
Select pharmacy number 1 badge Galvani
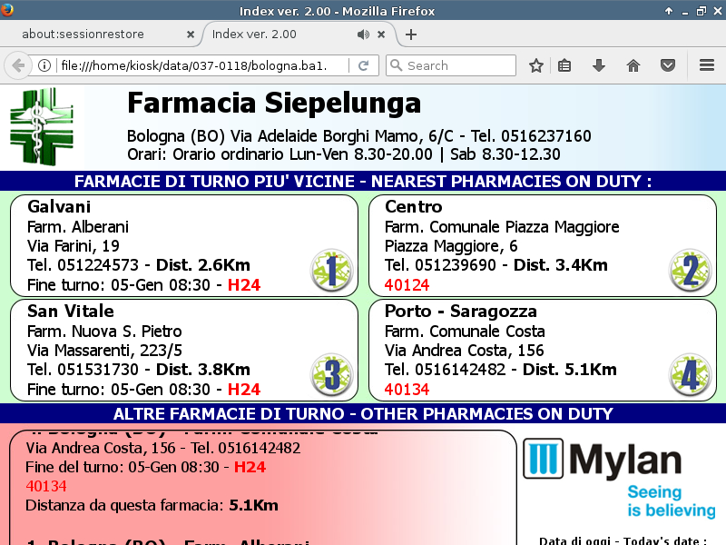(330, 271)
